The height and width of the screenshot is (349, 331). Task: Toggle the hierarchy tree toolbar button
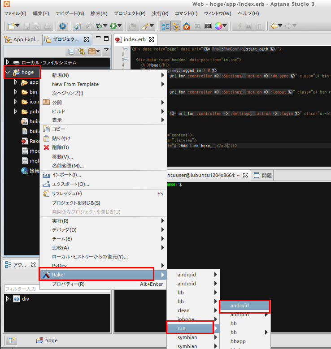tap(176, 26)
